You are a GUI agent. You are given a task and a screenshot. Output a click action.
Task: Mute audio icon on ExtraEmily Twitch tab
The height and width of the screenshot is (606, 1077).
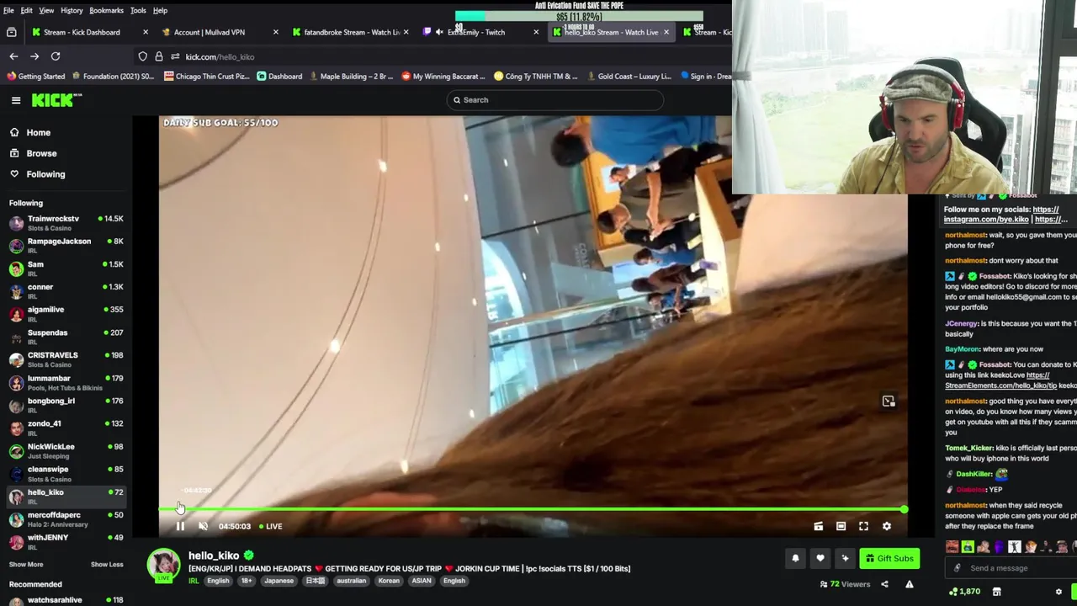tap(439, 32)
